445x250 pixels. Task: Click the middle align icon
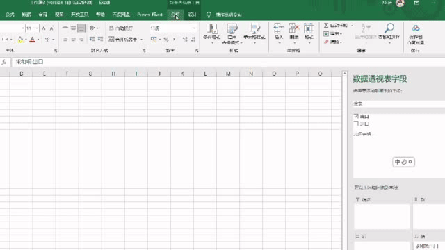(73, 28)
